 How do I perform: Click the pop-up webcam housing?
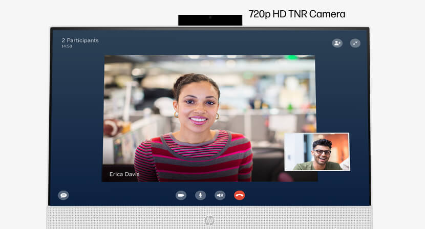coord(225,20)
